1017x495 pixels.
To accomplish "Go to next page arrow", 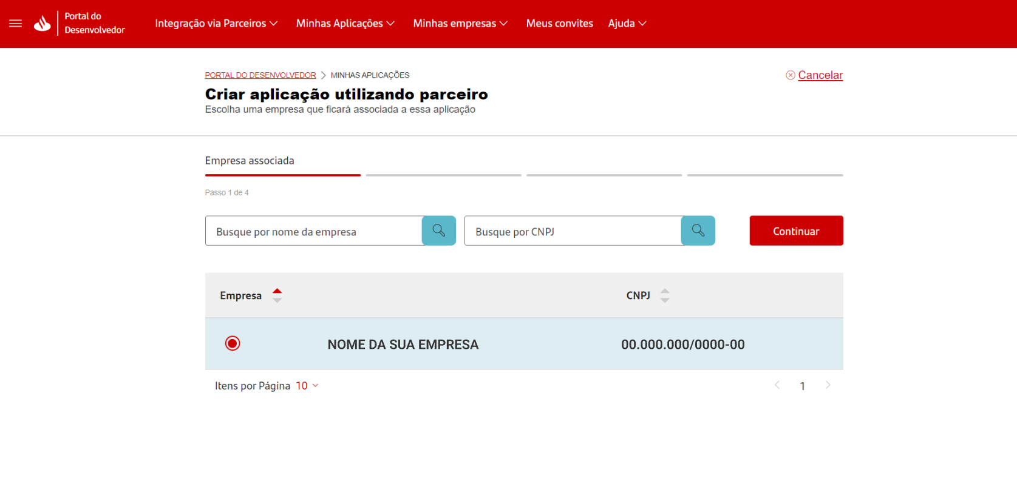I will click(828, 385).
